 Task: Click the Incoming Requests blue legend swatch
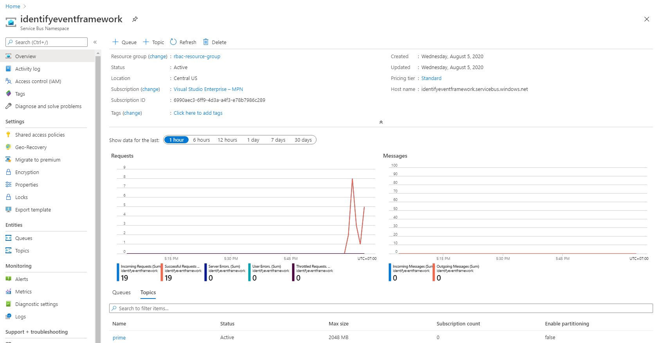coord(118,272)
